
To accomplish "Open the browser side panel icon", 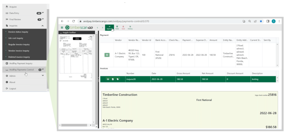I will 268,21.
